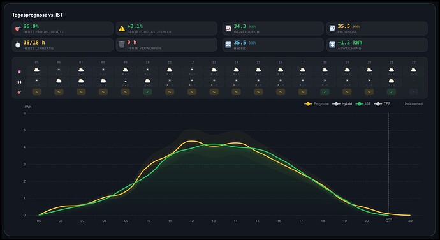Click the hour 17 header in weather grid
Viewport: 440px width, 240px height.
(302, 62)
